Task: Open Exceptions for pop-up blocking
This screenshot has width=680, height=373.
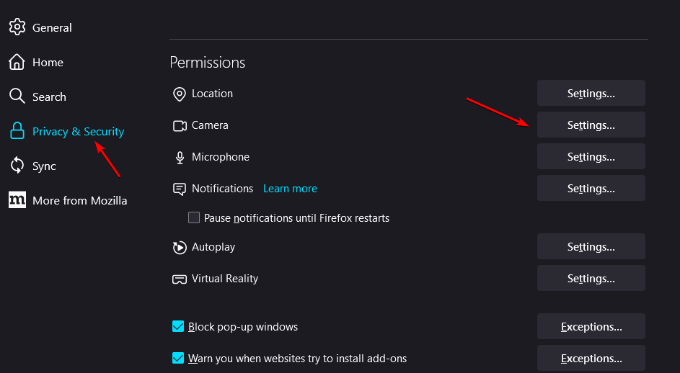Action: (x=591, y=327)
